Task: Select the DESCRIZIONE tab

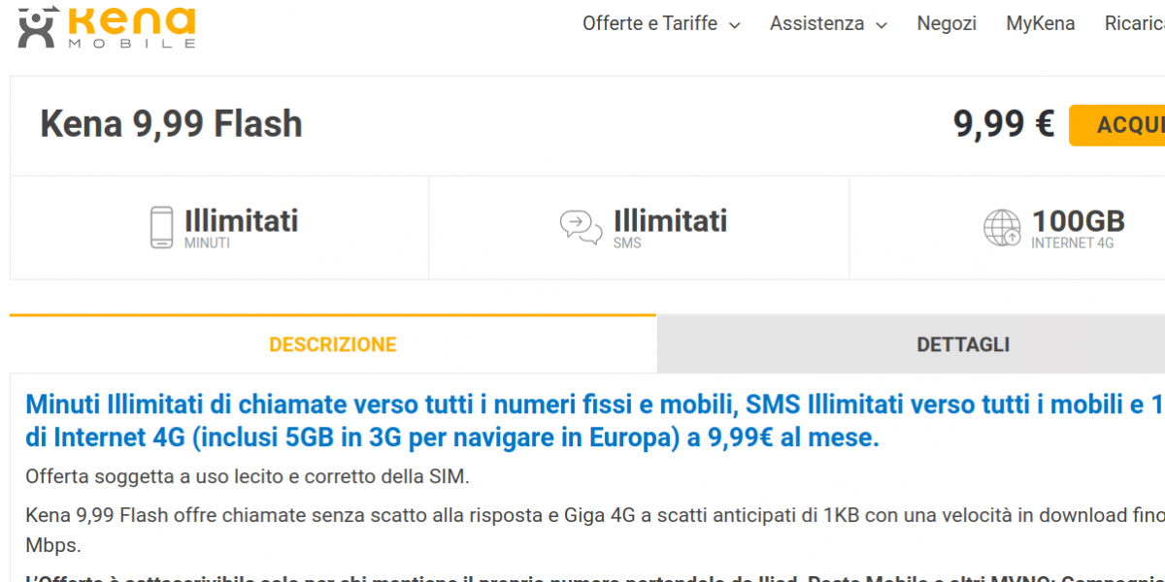Action: click(333, 344)
